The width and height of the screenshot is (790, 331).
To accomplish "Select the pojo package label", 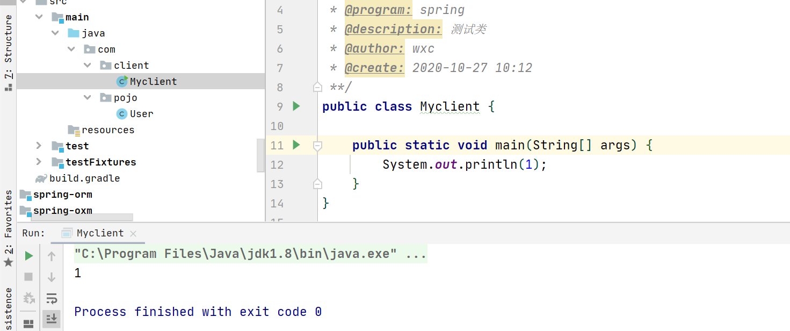I will [x=126, y=98].
